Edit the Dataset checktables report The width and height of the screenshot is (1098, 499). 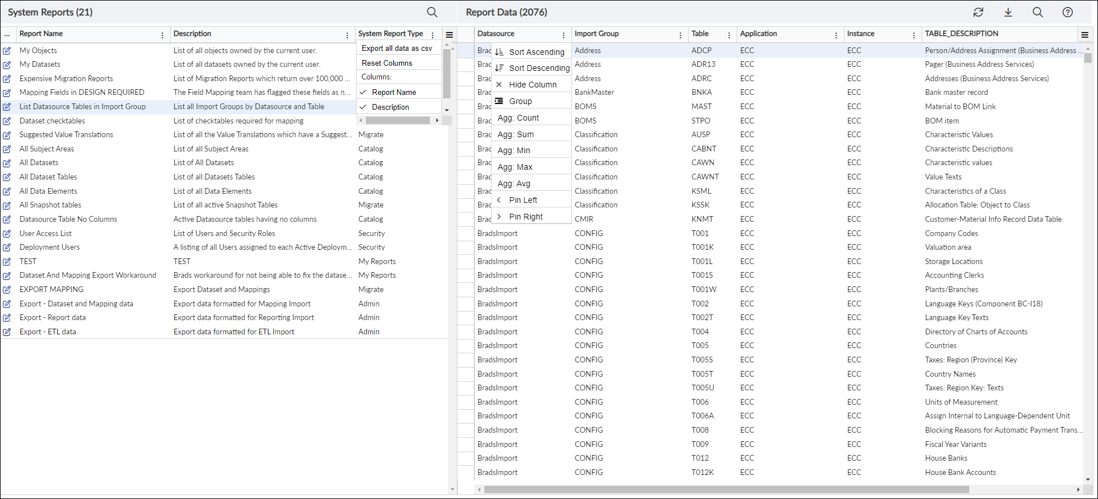[7, 121]
